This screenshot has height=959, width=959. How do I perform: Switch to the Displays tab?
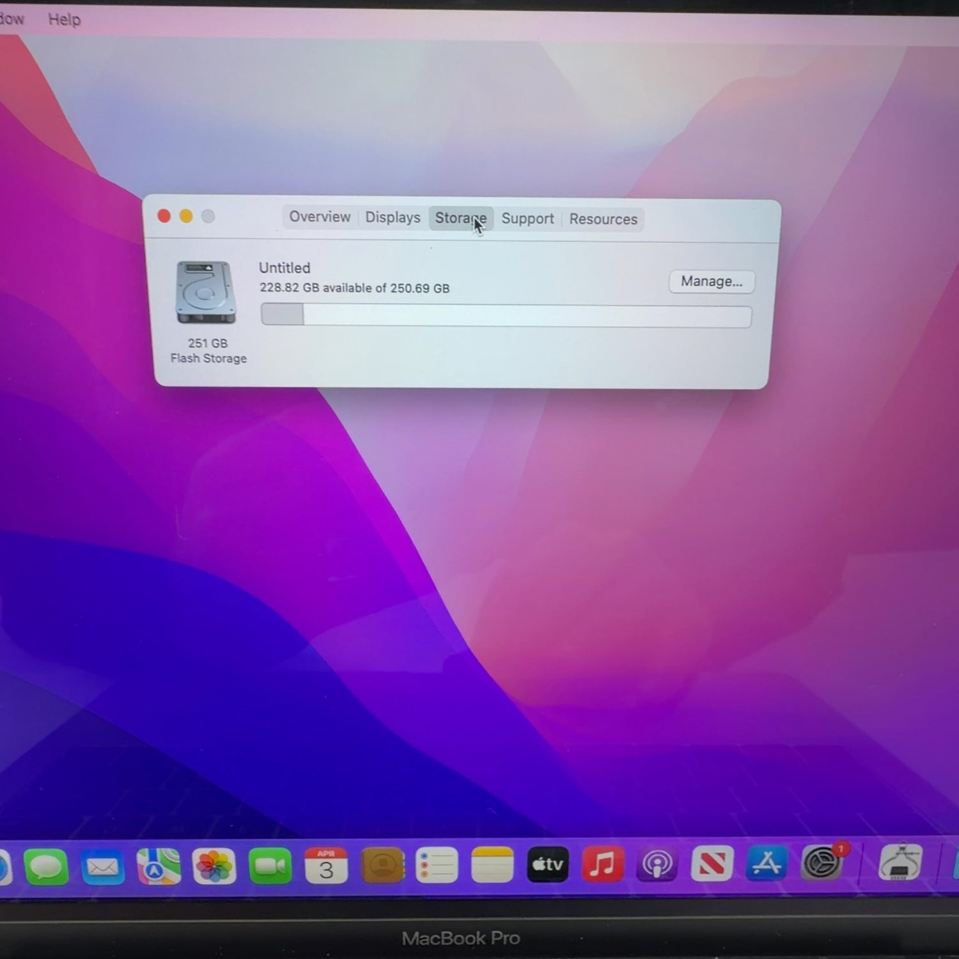coord(393,217)
